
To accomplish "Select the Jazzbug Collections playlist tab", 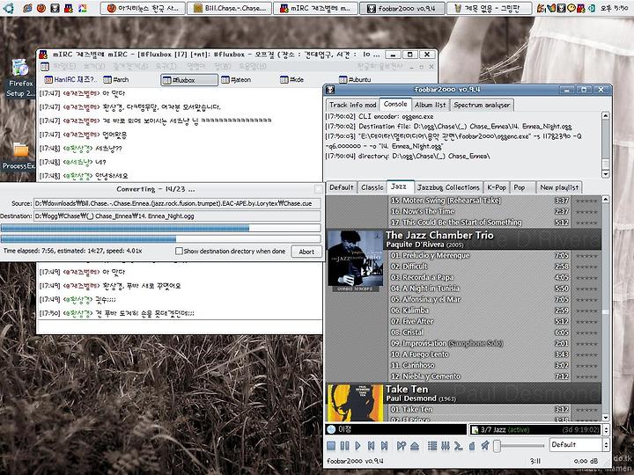I will pyautogui.click(x=448, y=187).
